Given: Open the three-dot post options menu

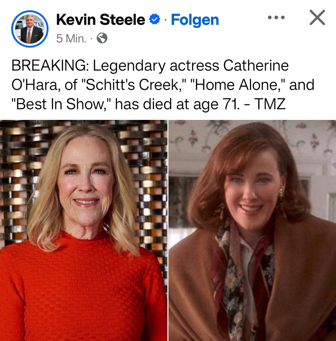Looking at the screenshot, I should 276,18.
